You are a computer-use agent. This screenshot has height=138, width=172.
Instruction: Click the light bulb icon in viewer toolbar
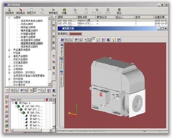pyautogui.click(x=113, y=40)
